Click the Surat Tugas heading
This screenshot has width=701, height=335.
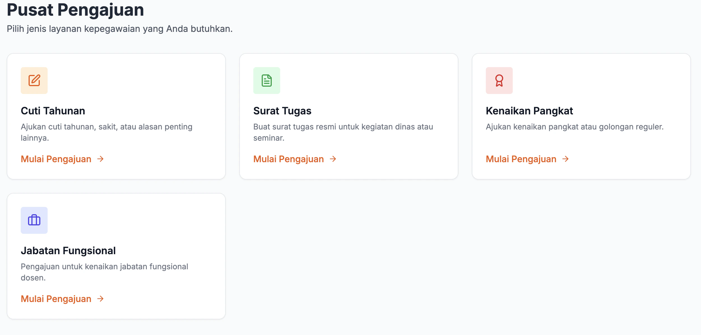point(282,111)
